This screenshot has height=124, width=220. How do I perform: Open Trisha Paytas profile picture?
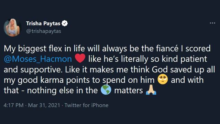[x=12, y=27]
